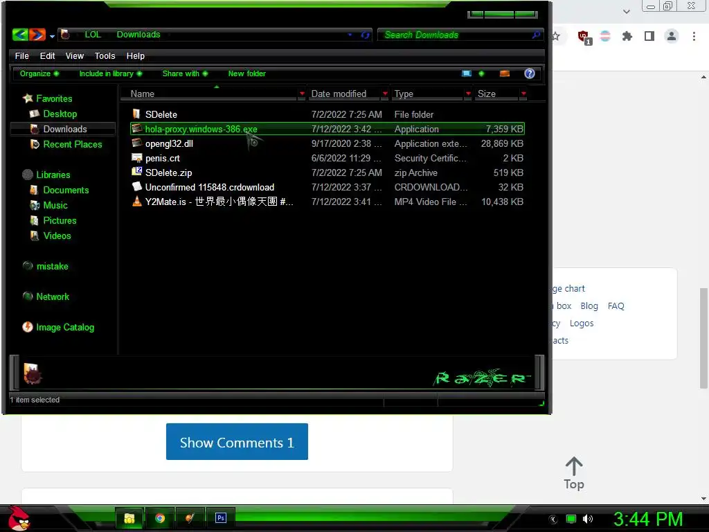Select the SDelete folder

coord(327,114)
